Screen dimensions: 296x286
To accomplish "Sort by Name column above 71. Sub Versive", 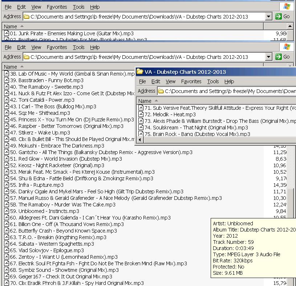I will coord(145,101).
